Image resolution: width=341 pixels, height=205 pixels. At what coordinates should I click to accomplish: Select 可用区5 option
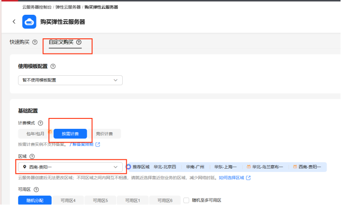(x=100, y=200)
